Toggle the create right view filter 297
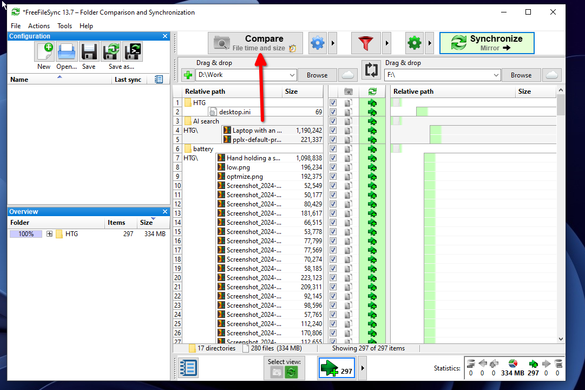Viewport: 585px width, 390px height. [337, 368]
